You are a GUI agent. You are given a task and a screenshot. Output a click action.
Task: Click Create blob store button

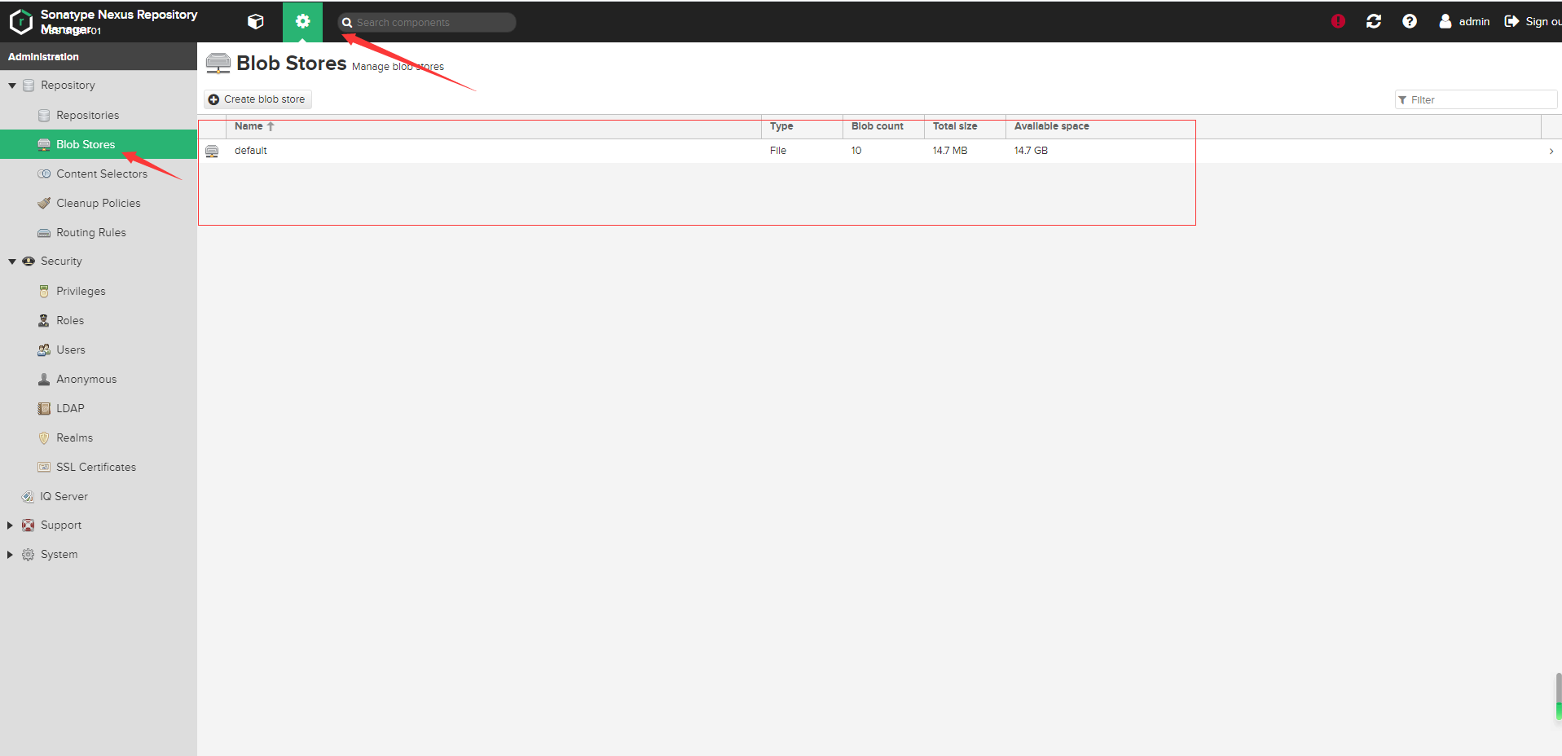(257, 99)
